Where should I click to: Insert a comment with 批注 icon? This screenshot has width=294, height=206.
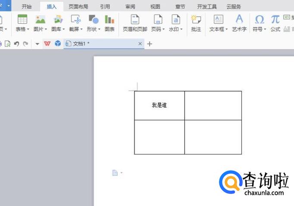tap(196, 19)
